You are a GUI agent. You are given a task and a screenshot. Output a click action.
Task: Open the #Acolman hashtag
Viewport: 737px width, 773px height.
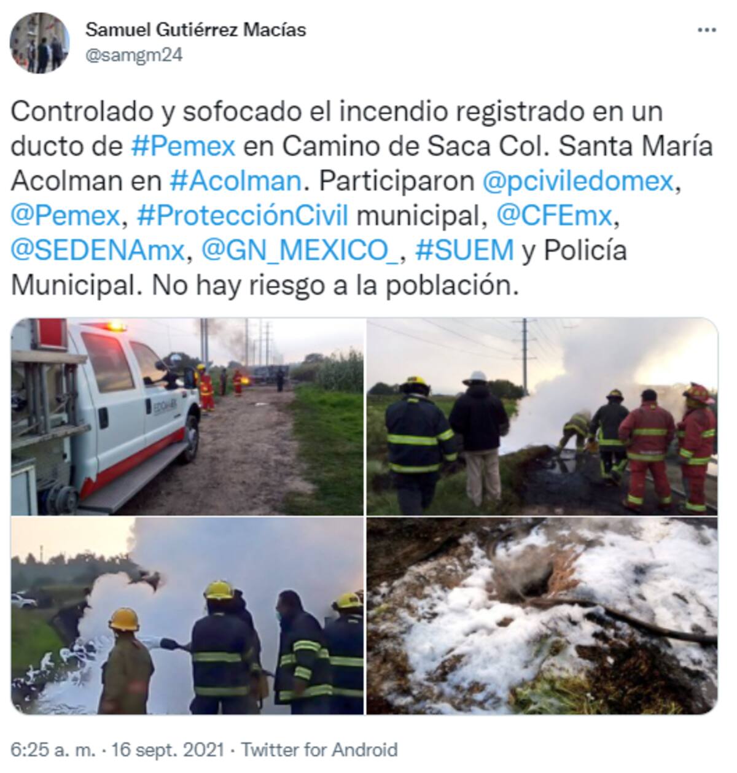(x=235, y=181)
